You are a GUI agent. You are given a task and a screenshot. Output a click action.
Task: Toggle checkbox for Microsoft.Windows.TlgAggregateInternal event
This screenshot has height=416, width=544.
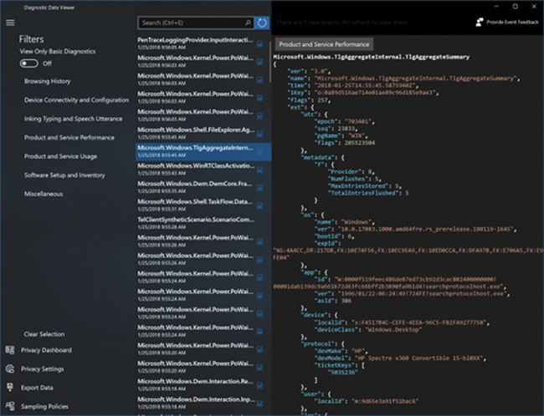260,151
